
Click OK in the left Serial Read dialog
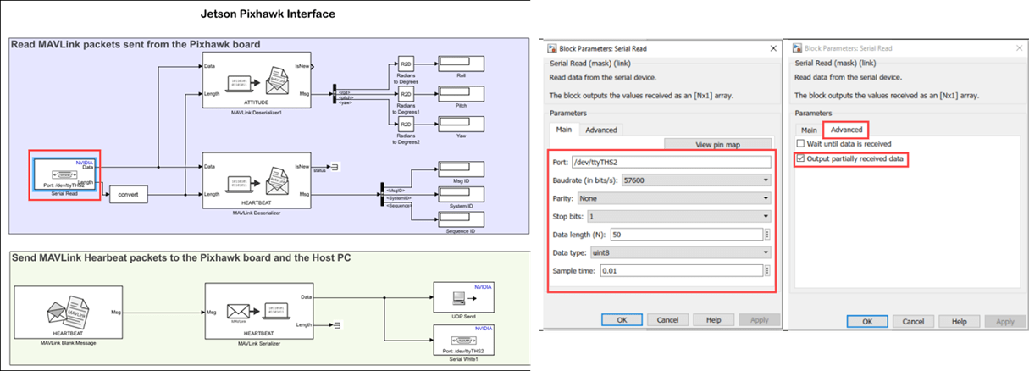click(x=622, y=320)
